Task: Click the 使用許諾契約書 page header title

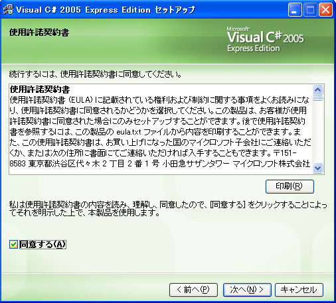Action: click(x=39, y=32)
